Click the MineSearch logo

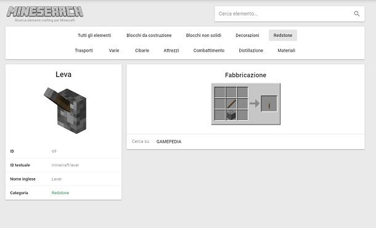[45, 12]
